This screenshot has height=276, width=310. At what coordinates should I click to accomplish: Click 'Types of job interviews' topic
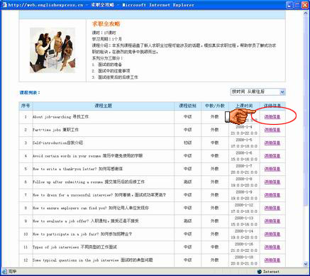click(x=74, y=247)
